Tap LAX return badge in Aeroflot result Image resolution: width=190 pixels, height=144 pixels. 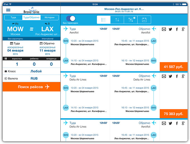click(153, 41)
